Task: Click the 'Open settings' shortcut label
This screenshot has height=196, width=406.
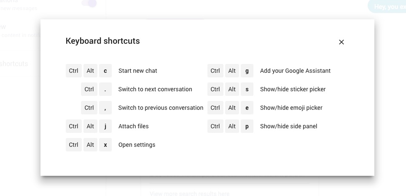Action: pos(137,145)
